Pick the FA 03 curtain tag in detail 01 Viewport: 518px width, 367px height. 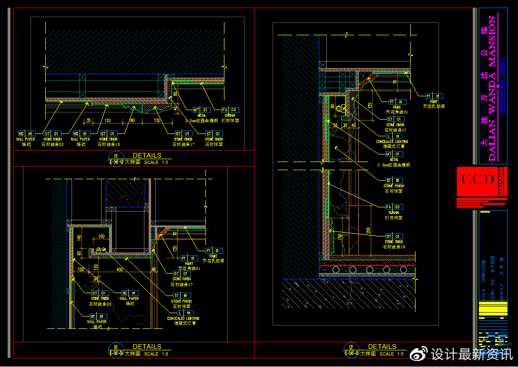230,110
